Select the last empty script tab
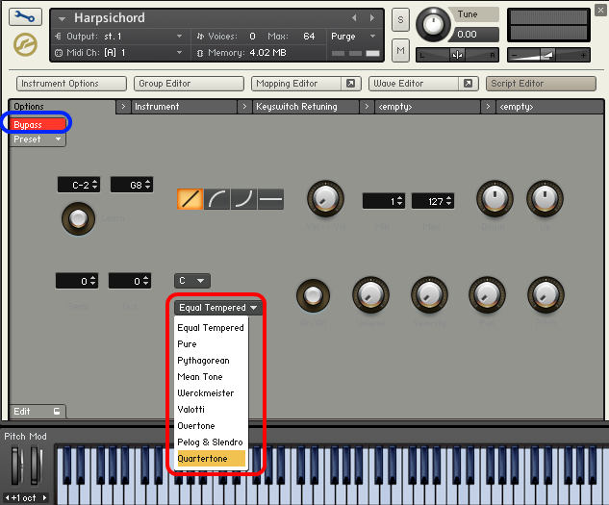The width and height of the screenshot is (609, 505). 549,107
